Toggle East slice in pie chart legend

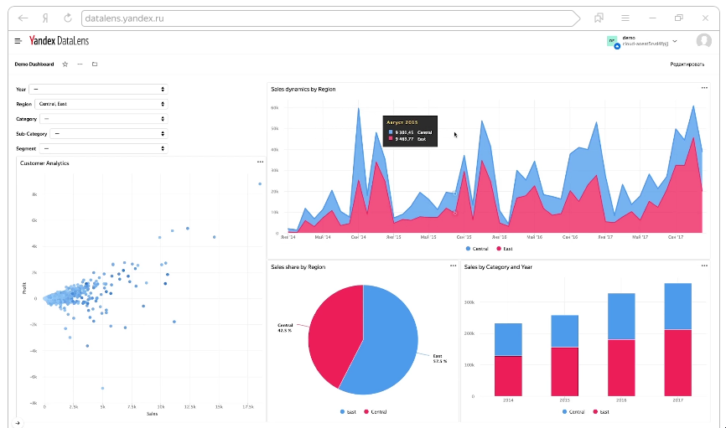pos(348,412)
